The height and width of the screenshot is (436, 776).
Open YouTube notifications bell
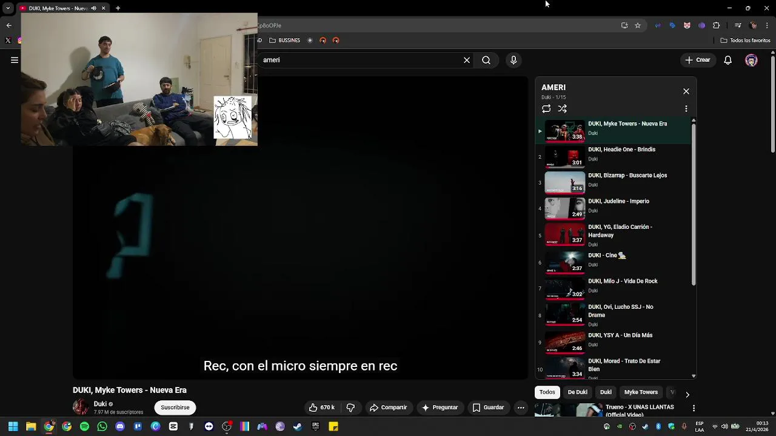[728, 60]
